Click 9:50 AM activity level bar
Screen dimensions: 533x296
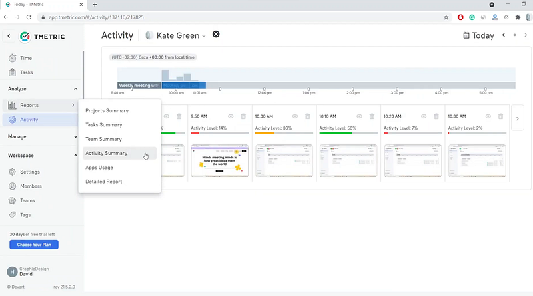(220, 134)
